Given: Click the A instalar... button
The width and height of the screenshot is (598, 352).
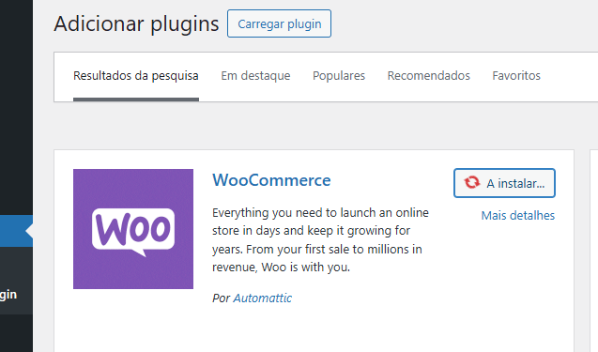Looking at the screenshot, I should [504, 183].
